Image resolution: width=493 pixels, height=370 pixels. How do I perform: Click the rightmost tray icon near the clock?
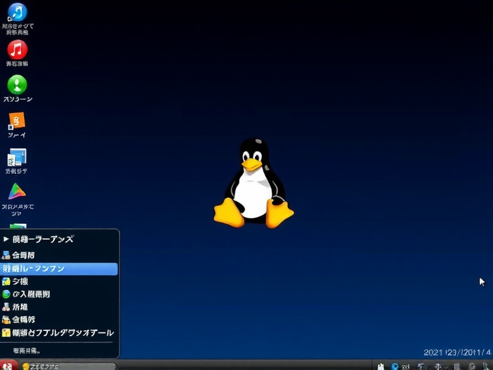(x=485, y=365)
